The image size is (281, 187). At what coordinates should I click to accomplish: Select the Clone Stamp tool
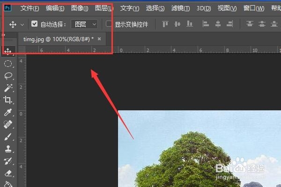[8, 149]
